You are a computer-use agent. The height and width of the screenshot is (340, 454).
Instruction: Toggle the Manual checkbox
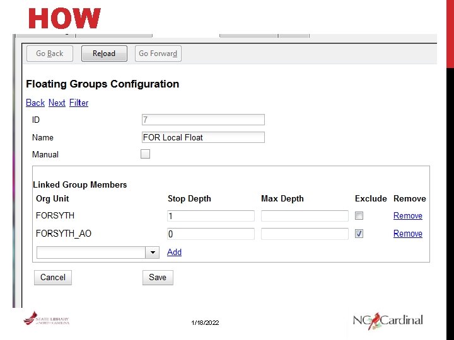[x=146, y=154]
